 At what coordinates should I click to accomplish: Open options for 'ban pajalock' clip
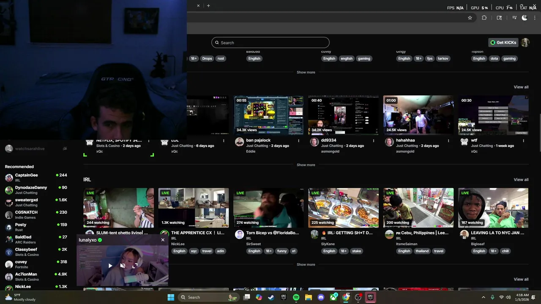click(298, 141)
